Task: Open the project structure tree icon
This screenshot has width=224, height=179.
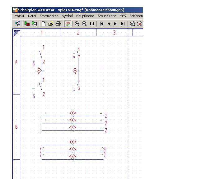Action: pos(17,24)
